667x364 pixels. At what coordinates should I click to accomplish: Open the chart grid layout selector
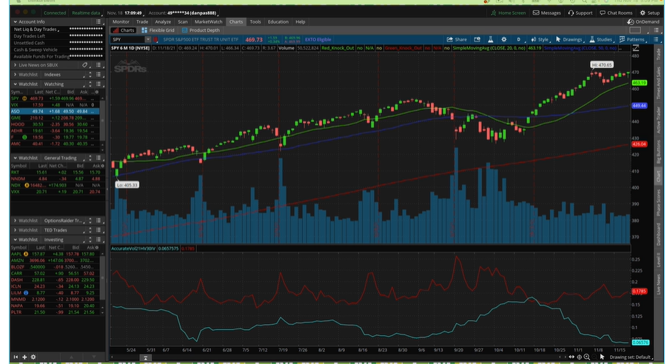[634, 30]
